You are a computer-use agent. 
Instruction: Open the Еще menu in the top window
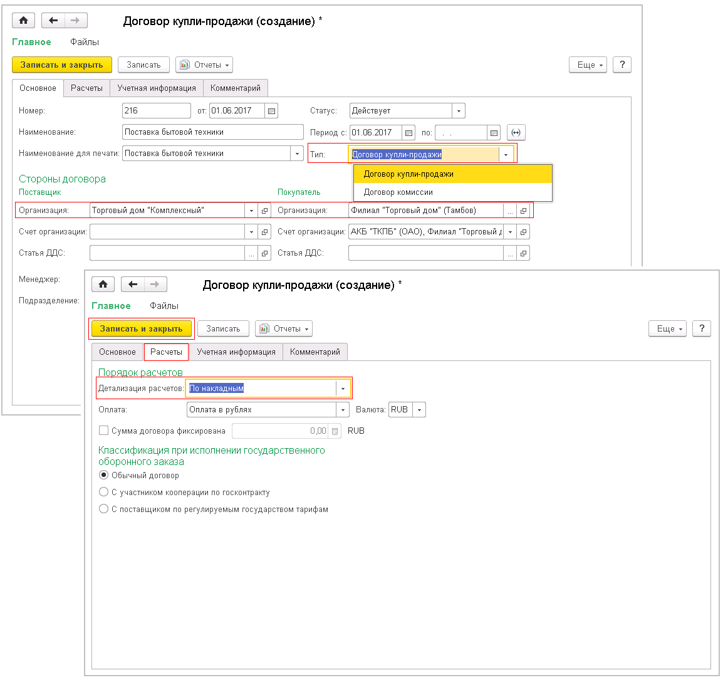[x=588, y=65]
